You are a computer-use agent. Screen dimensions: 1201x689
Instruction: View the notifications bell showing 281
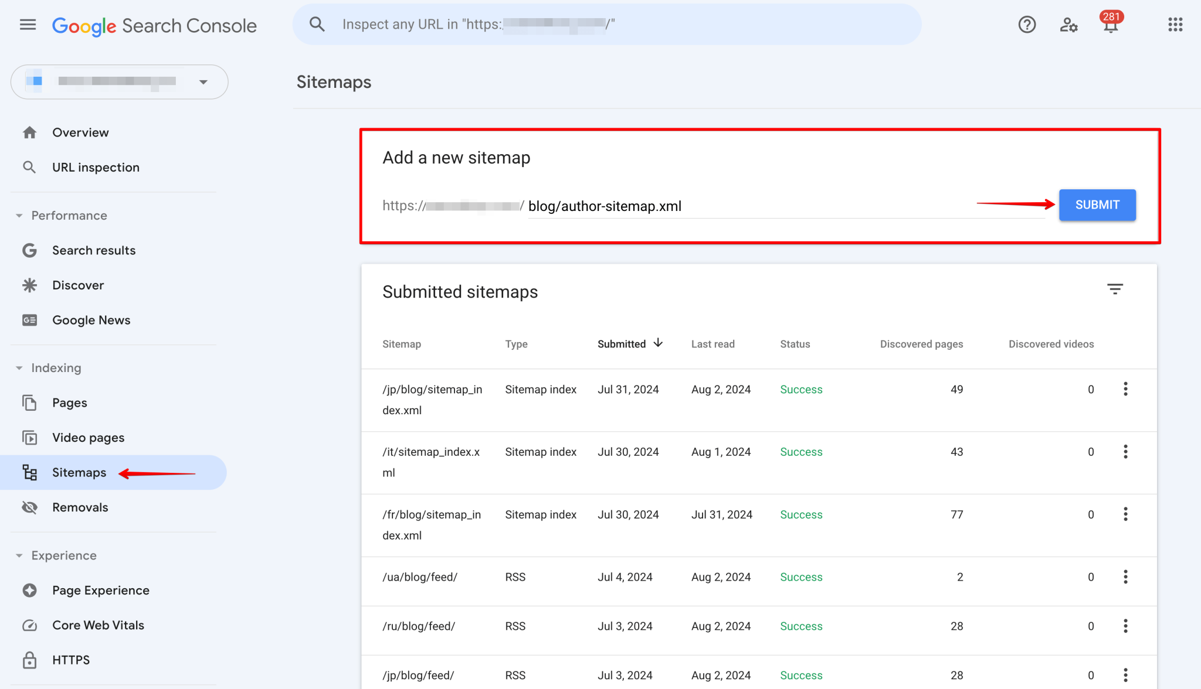click(x=1110, y=28)
